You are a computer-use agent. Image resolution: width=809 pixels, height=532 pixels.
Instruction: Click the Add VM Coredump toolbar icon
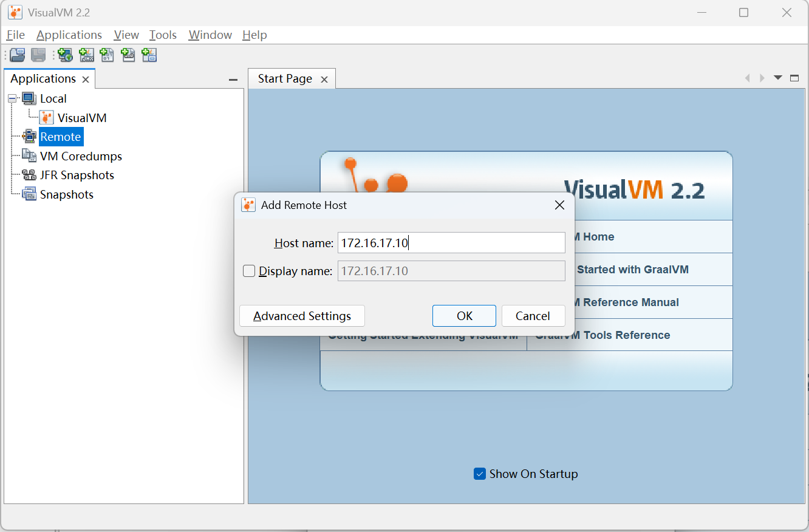click(x=107, y=55)
